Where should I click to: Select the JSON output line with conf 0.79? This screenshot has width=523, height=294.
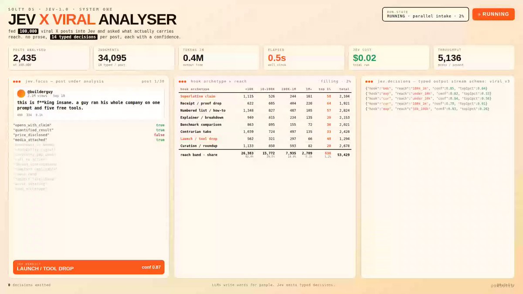[x=427, y=104]
